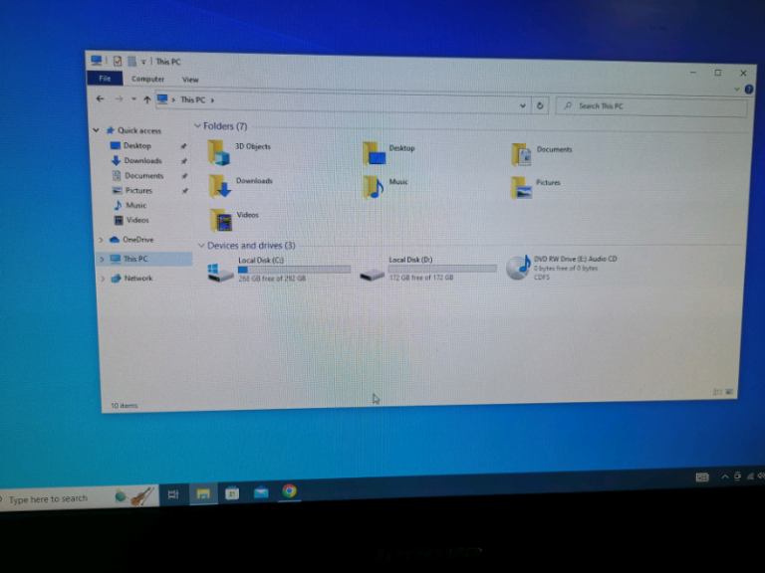
Task: Open the address bar history dropdown
Action: coord(523,104)
